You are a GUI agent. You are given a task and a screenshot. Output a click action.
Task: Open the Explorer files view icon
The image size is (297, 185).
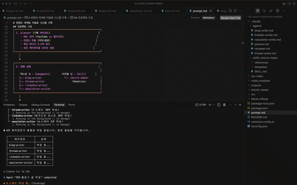257,11
